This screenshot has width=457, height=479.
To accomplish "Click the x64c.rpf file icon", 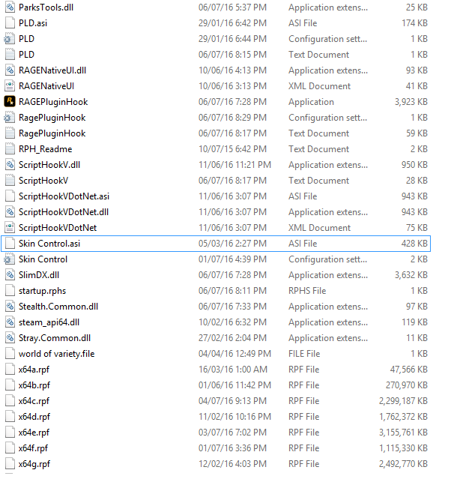I will (10, 401).
